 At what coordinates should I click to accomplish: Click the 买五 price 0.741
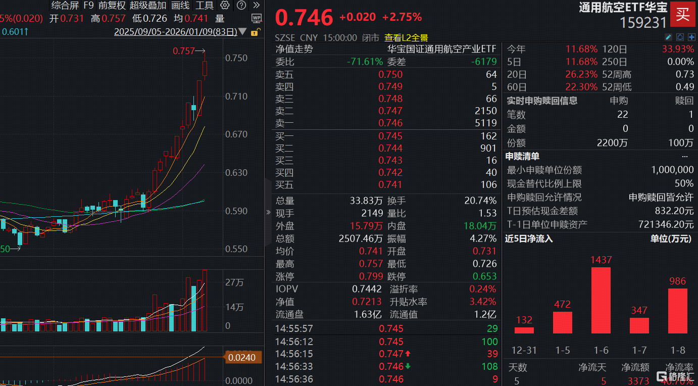(x=391, y=184)
